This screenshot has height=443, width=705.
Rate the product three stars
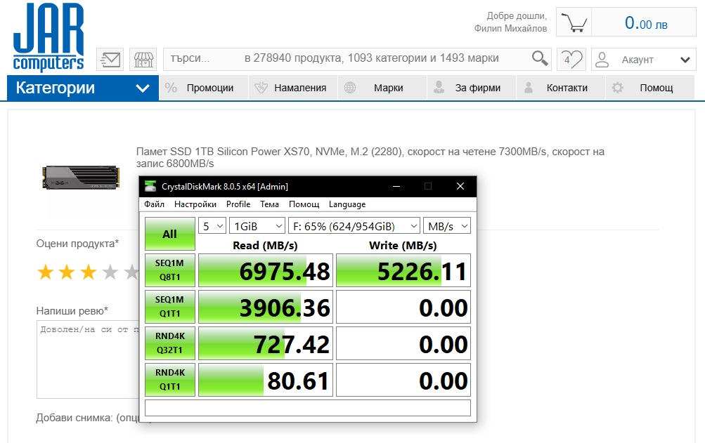coord(89,272)
